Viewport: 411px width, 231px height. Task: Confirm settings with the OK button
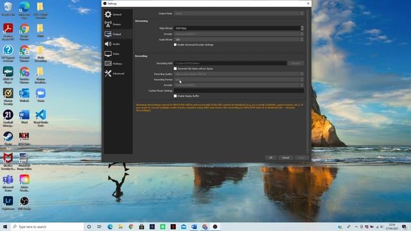point(271,158)
